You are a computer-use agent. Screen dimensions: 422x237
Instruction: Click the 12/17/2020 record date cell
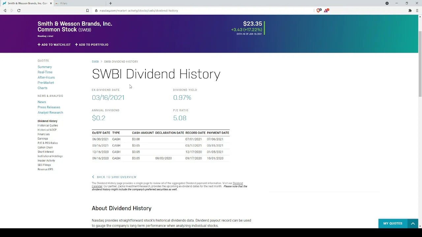pos(194,152)
